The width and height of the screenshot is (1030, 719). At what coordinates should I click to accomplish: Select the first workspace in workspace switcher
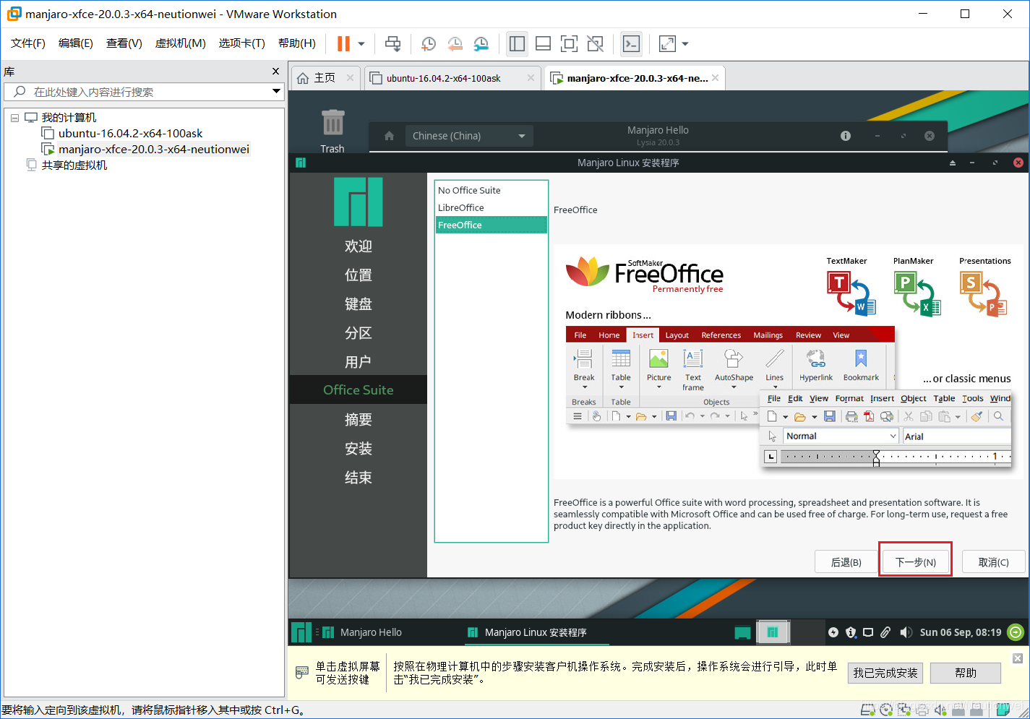pos(772,632)
